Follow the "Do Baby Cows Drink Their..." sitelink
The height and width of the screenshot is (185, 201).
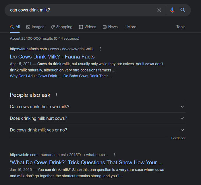87,76
